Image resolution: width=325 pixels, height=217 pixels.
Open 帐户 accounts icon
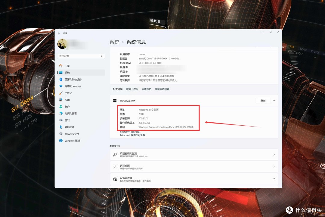pos(61,106)
